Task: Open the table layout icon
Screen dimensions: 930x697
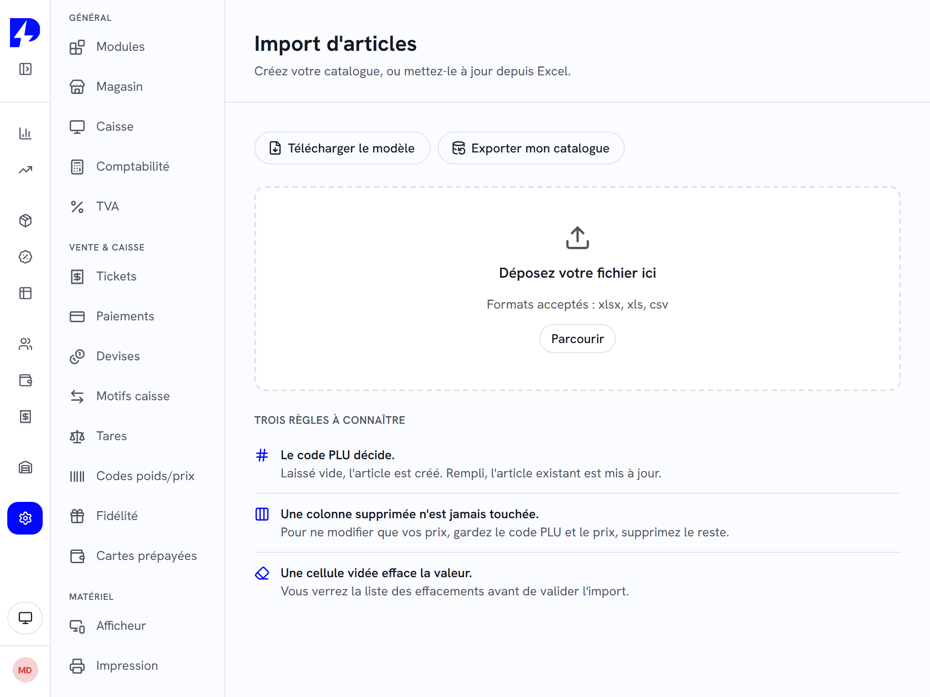Action: (x=25, y=293)
